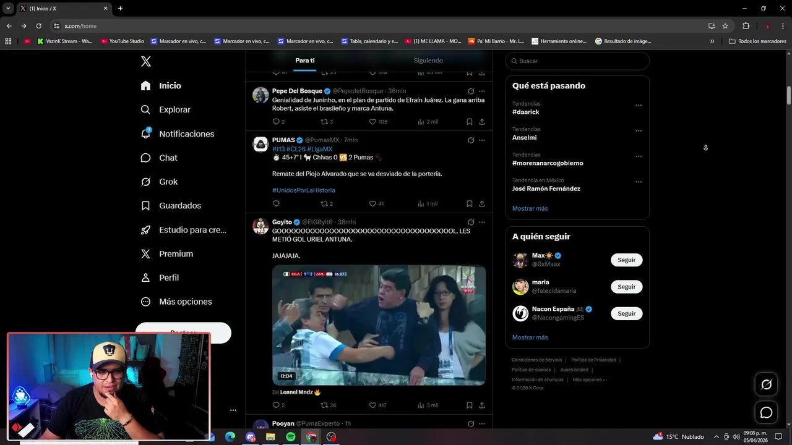Viewport: 792px width, 445px height.
Task: Open the #daarick trending topic
Action: (526, 112)
